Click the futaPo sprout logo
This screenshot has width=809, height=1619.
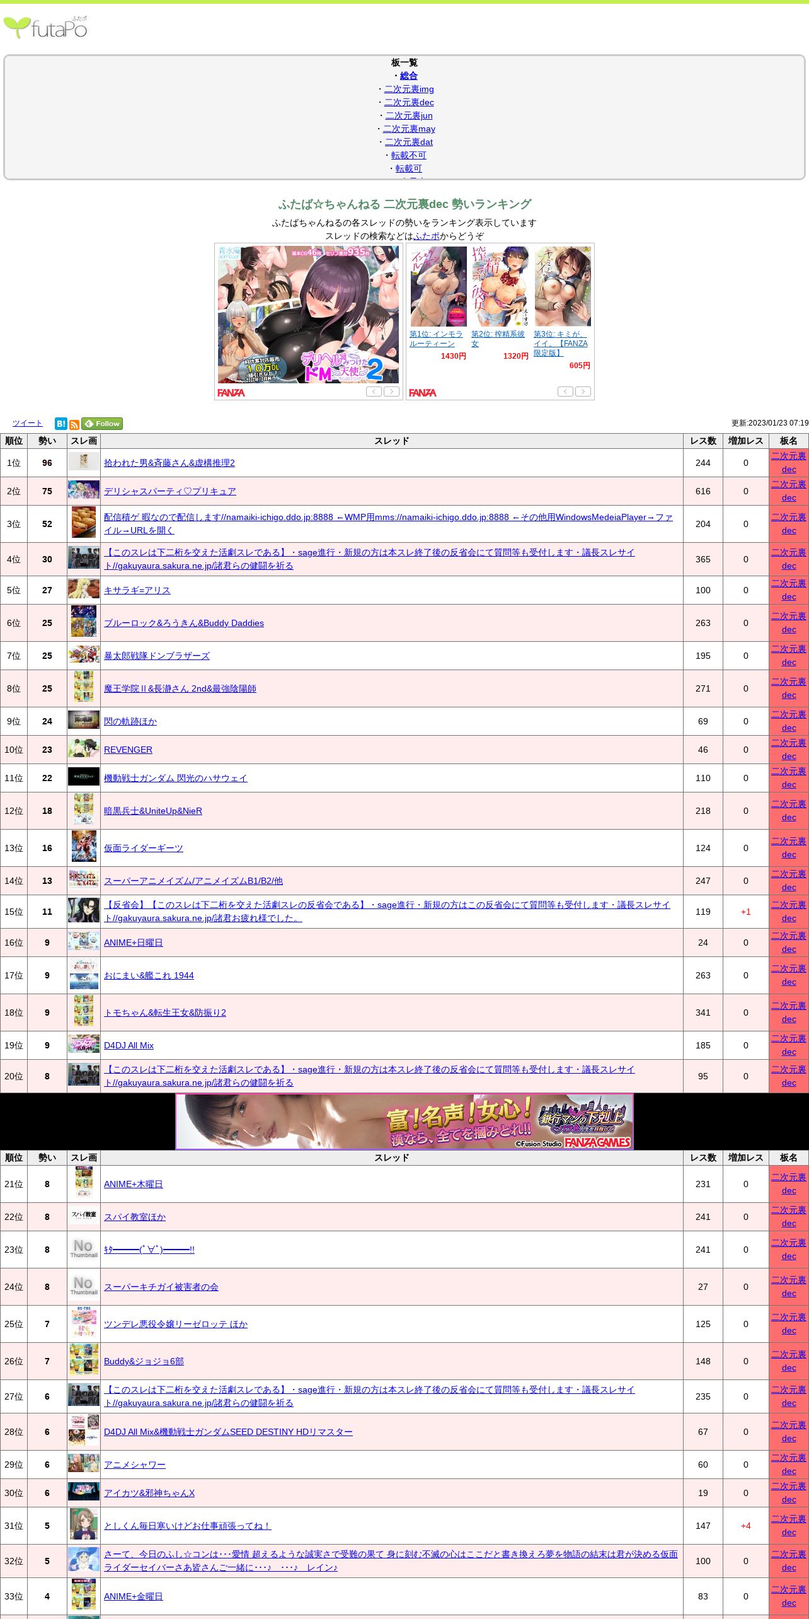pos(45,27)
